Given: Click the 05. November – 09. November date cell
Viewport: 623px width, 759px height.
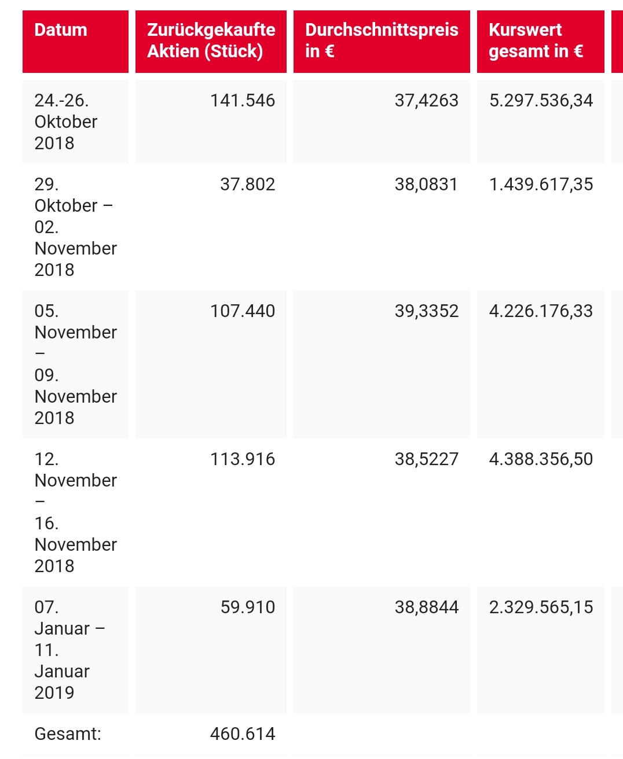Looking at the screenshot, I should 75,364.
